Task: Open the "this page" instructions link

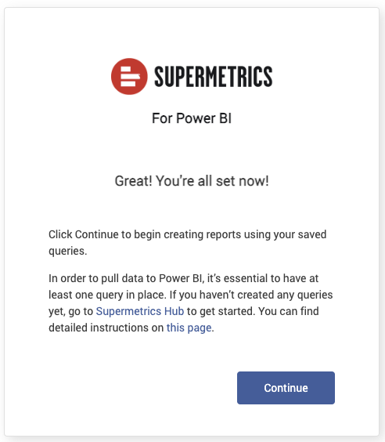Action: click(189, 328)
